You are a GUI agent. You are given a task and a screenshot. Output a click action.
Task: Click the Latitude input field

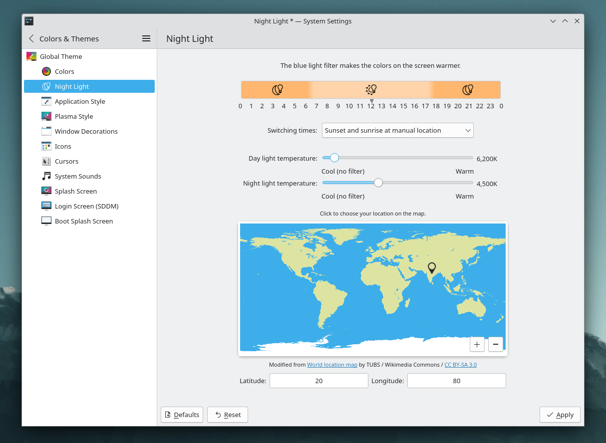click(x=318, y=381)
